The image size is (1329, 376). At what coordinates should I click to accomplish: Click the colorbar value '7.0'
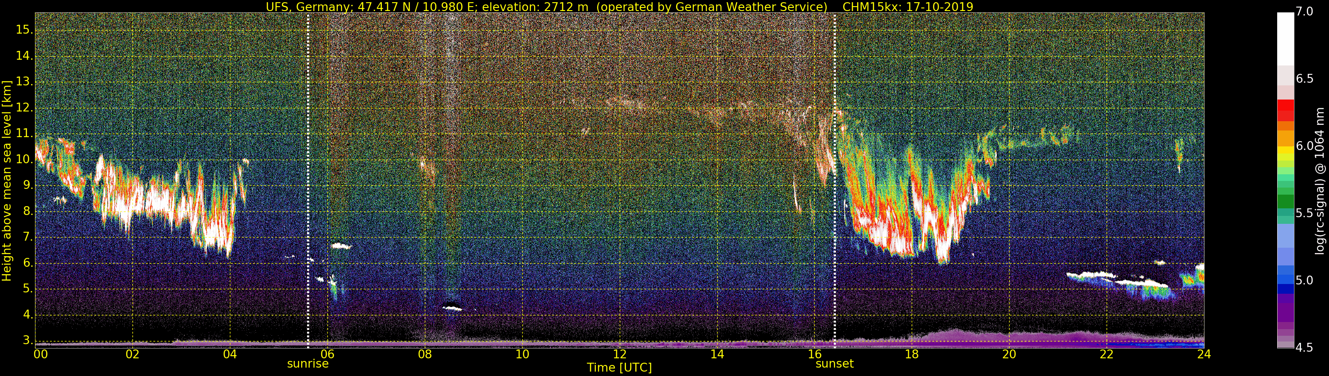tap(1305, 12)
